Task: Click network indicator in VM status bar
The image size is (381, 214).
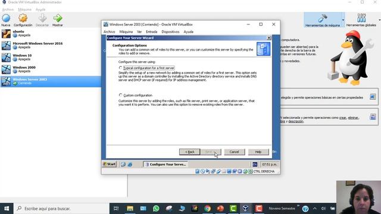Action: coord(213,171)
